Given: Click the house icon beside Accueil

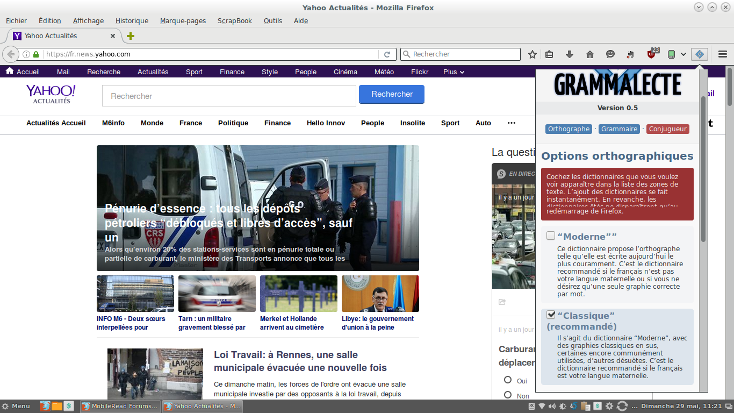Looking at the screenshot, I should tap(10, 72).
